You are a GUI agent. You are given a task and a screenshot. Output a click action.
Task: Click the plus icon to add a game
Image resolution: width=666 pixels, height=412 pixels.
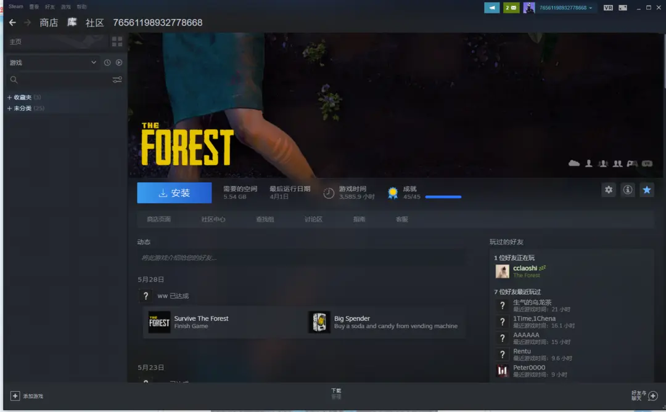click(x=15, y=396)
